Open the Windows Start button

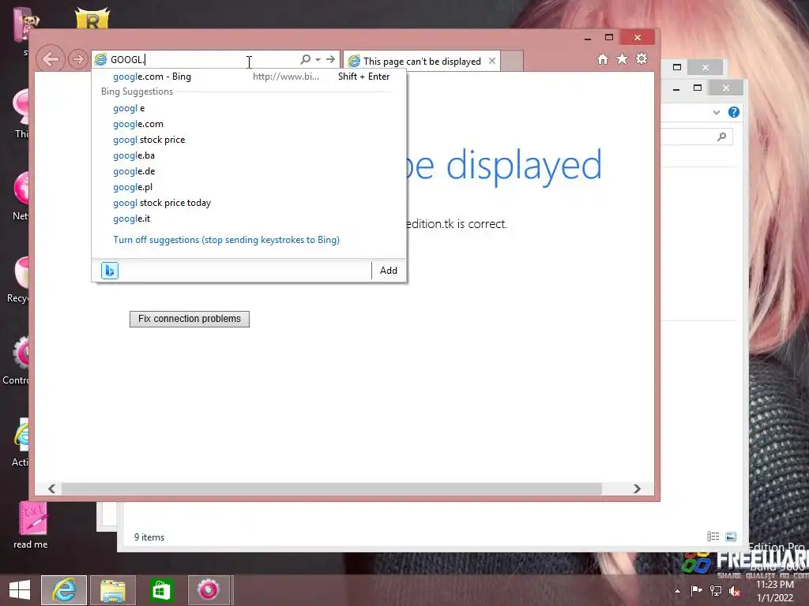(20, 590)
